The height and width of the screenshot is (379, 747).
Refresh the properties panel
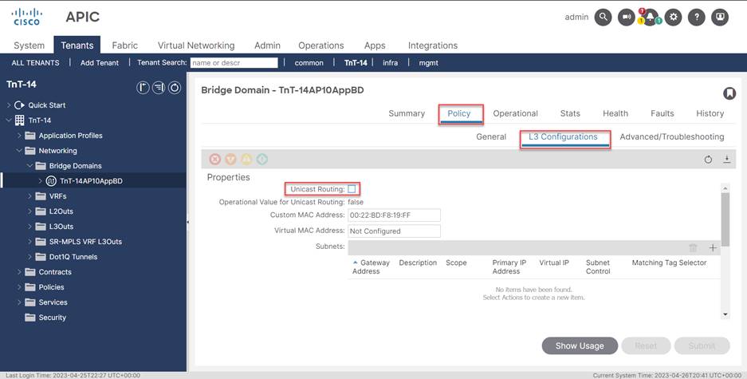pos(709,160)
